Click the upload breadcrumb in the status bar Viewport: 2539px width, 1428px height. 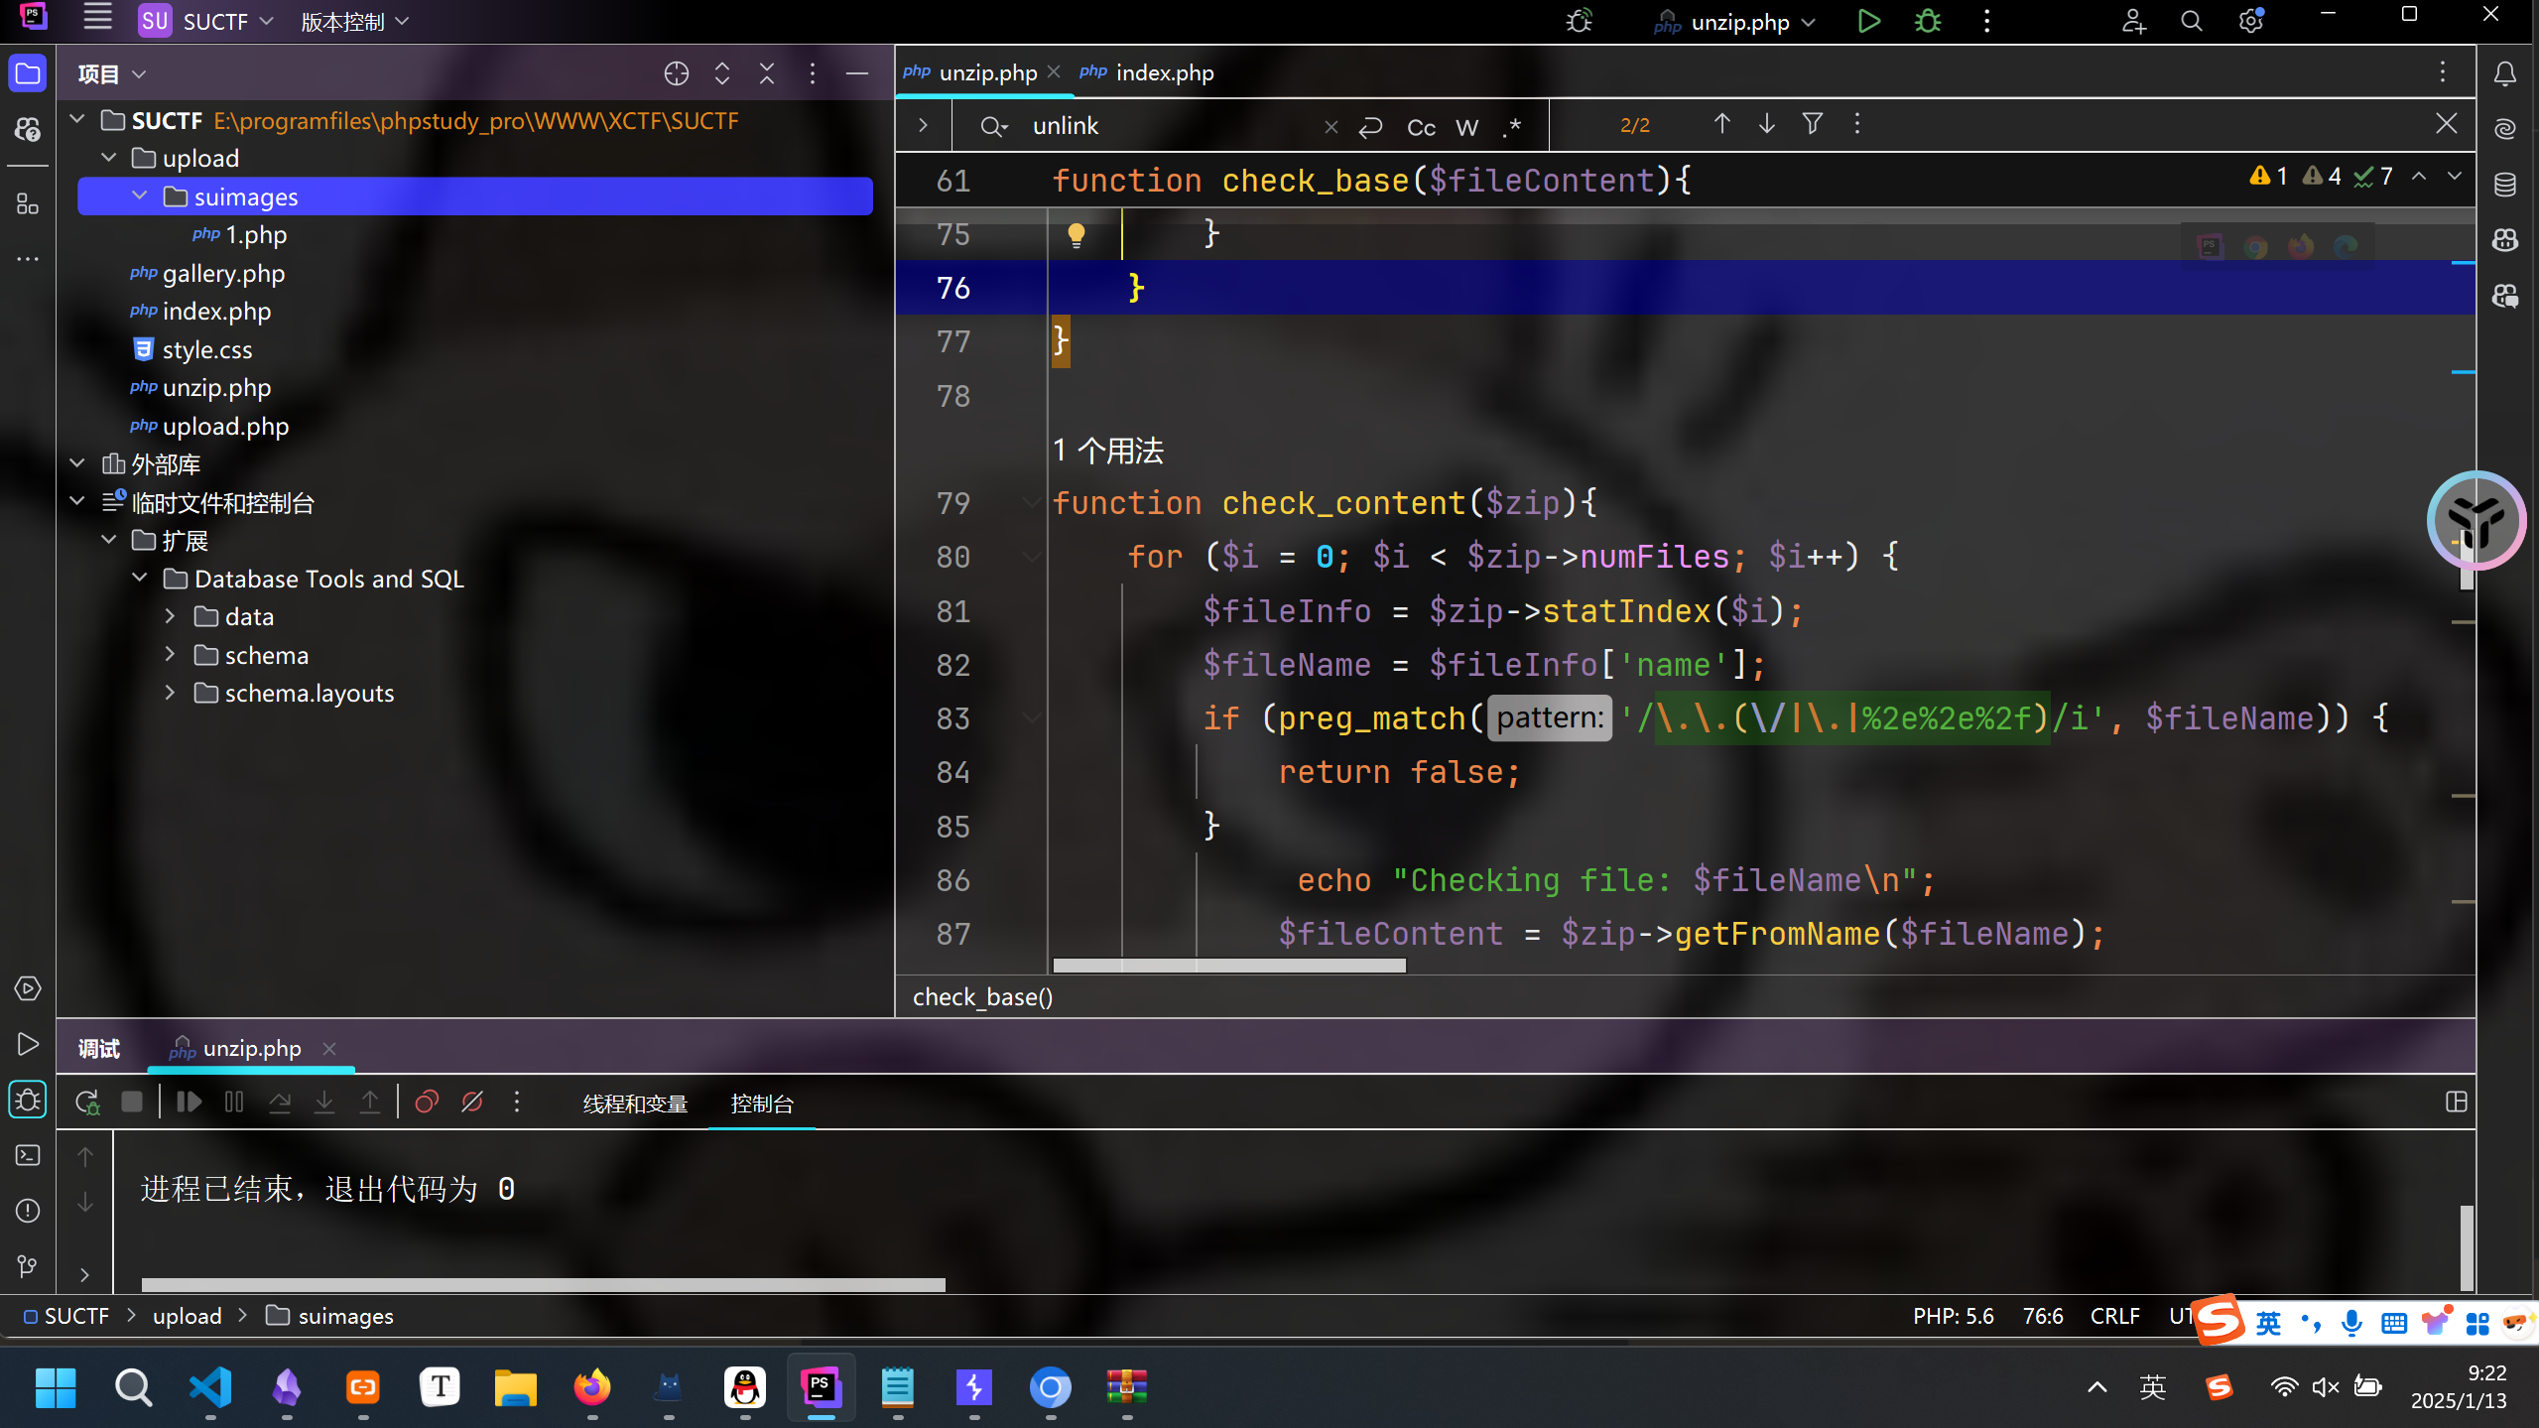tap(187, 1316)
